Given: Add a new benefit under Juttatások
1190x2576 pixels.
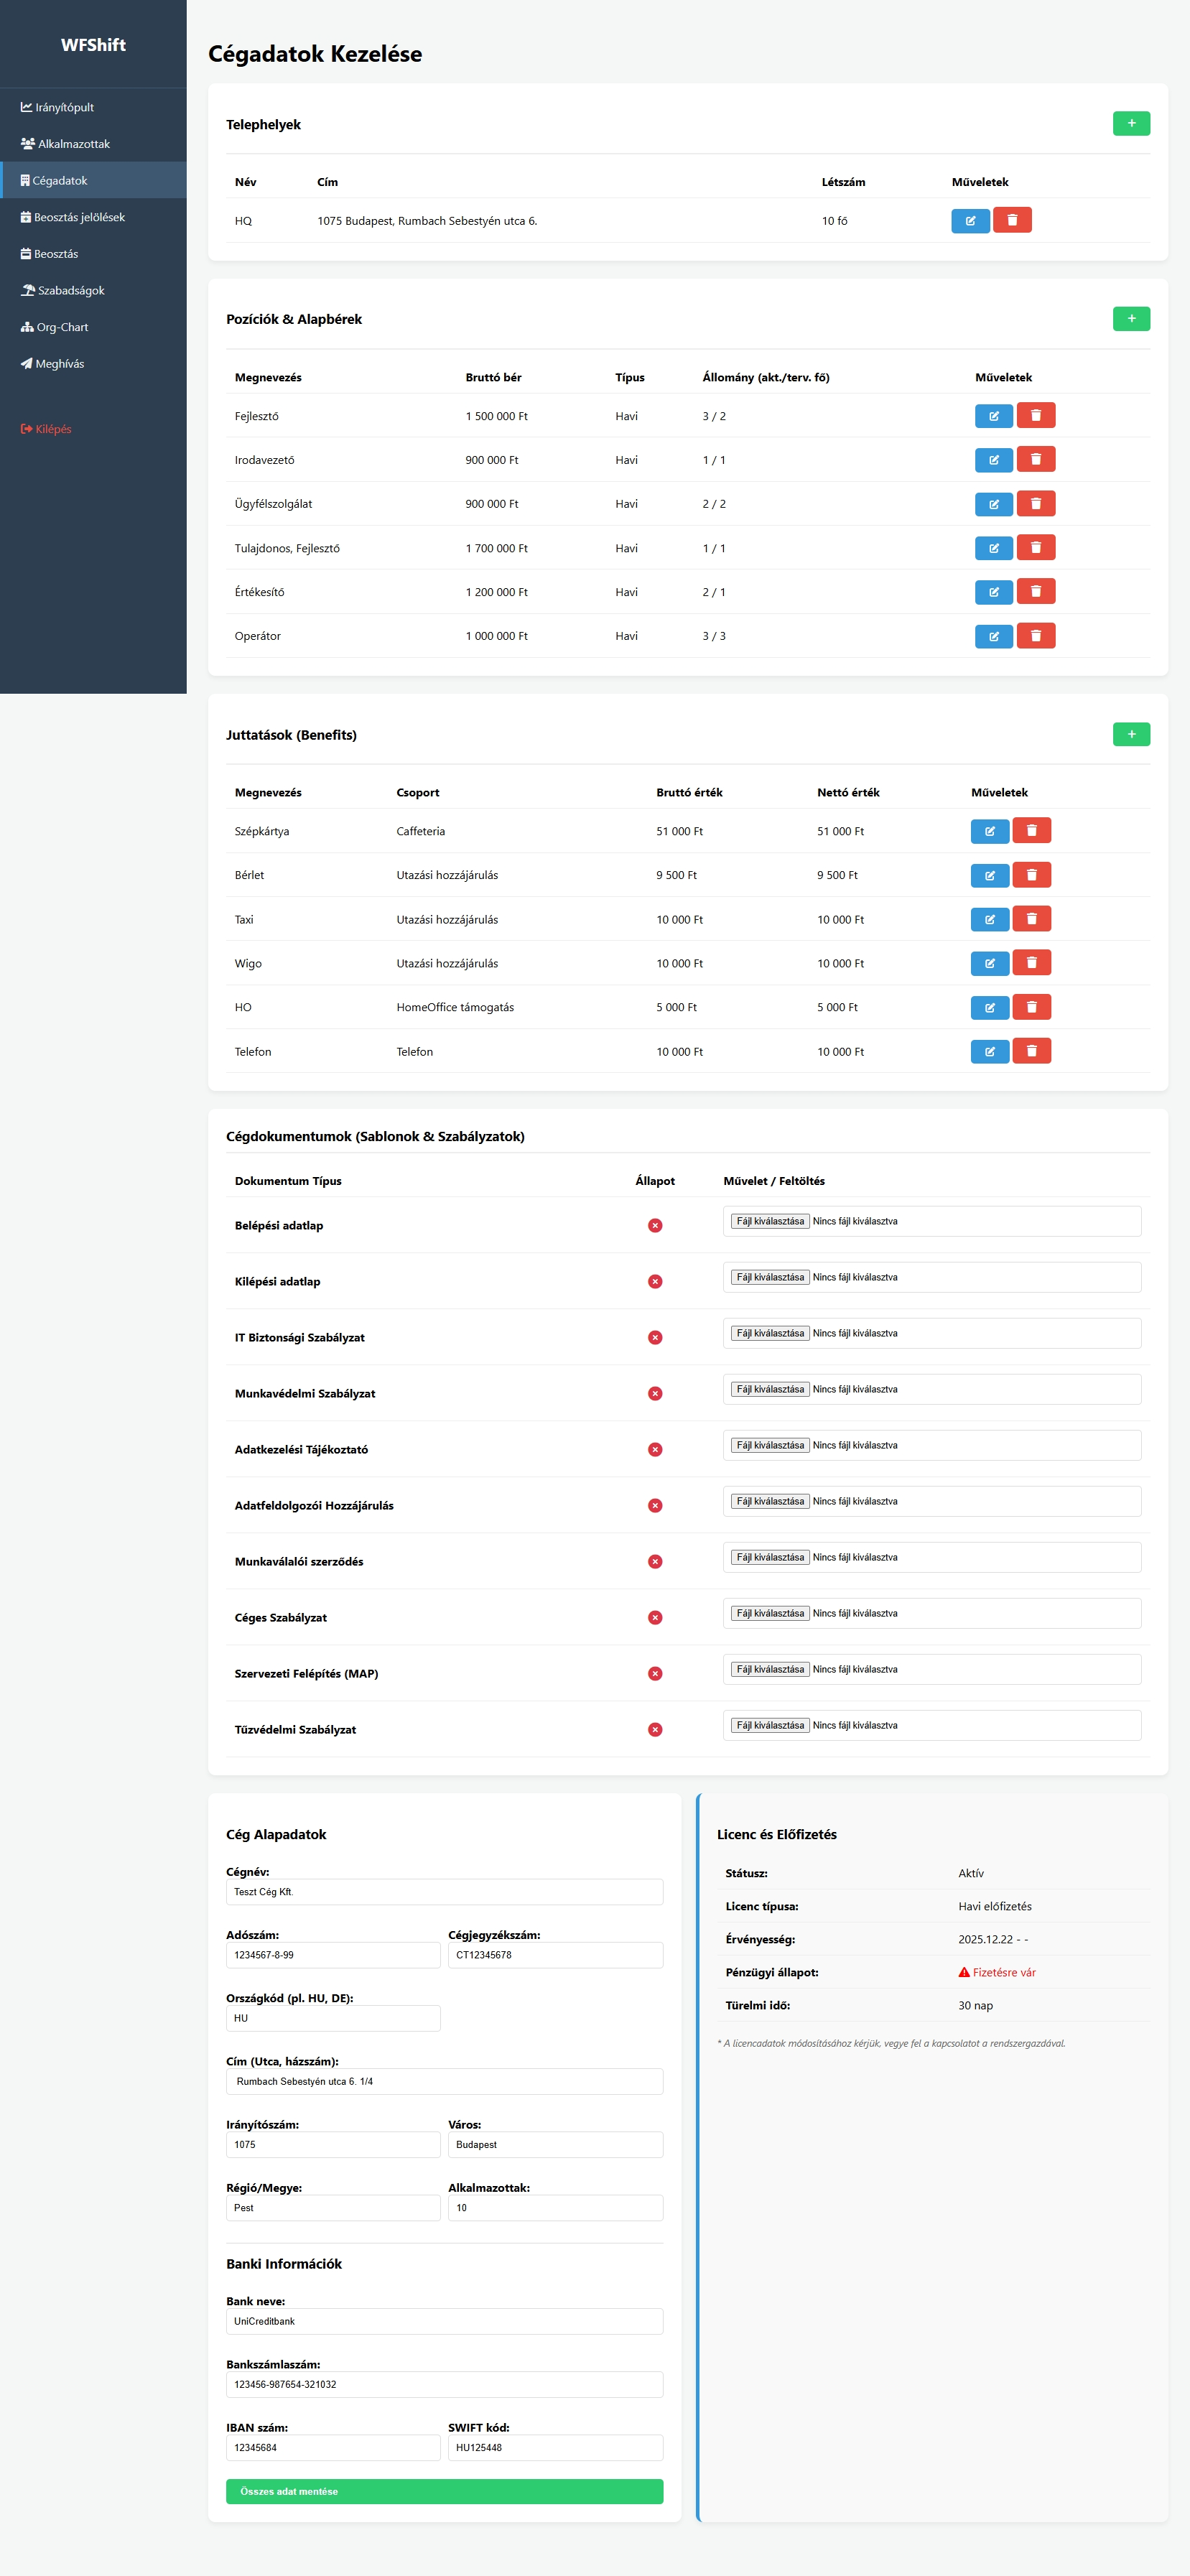Looking at the screenshot, I should click(x=1130, y=735).
